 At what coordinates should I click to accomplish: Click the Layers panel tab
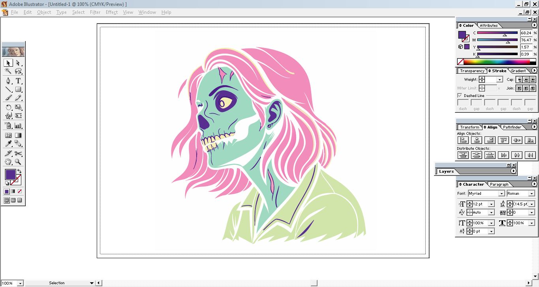point(446,171)
